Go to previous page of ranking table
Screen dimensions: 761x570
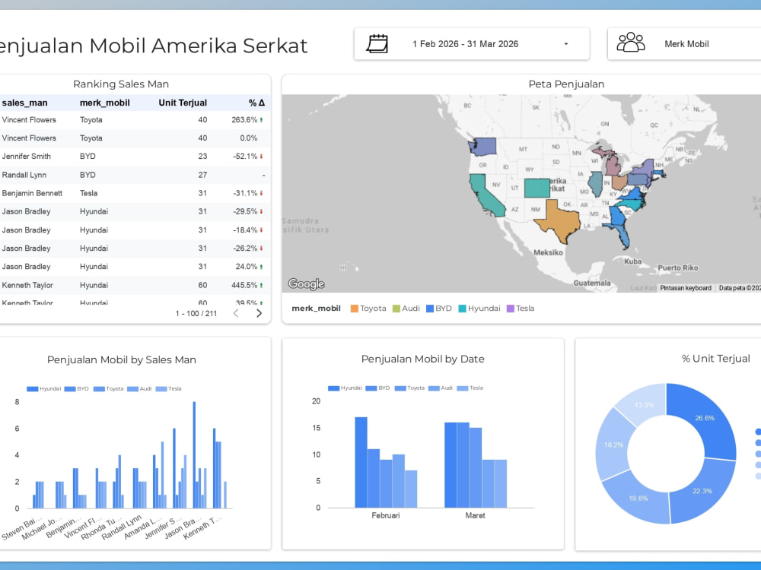(x=236, y=314)
